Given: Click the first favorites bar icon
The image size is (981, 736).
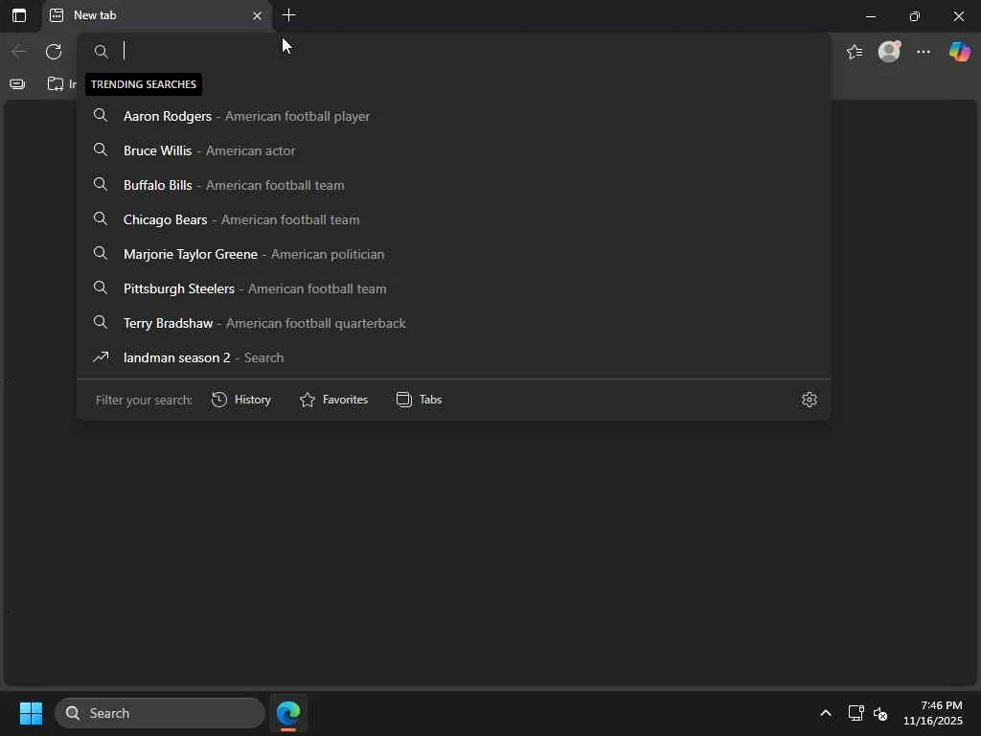Looking at the screenshot, I should click(x=17, y=84).
